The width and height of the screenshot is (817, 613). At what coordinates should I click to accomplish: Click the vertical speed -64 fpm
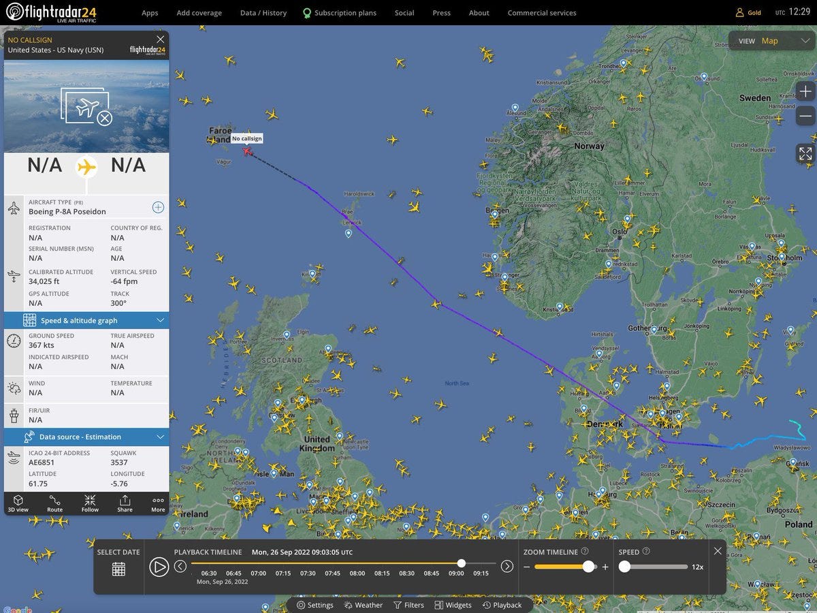125,281
